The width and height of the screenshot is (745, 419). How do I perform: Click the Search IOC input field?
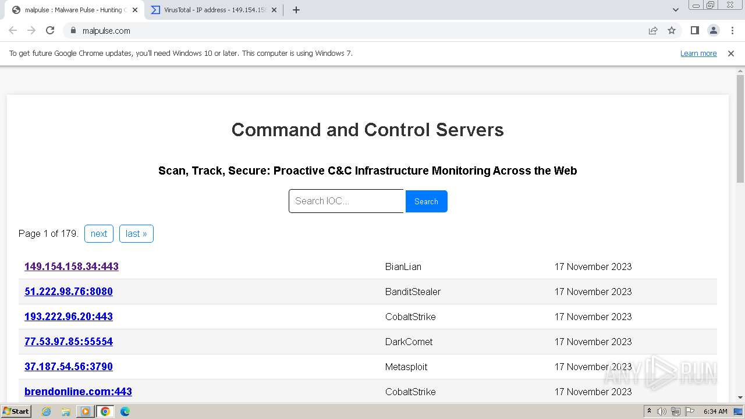pos(346,201)
